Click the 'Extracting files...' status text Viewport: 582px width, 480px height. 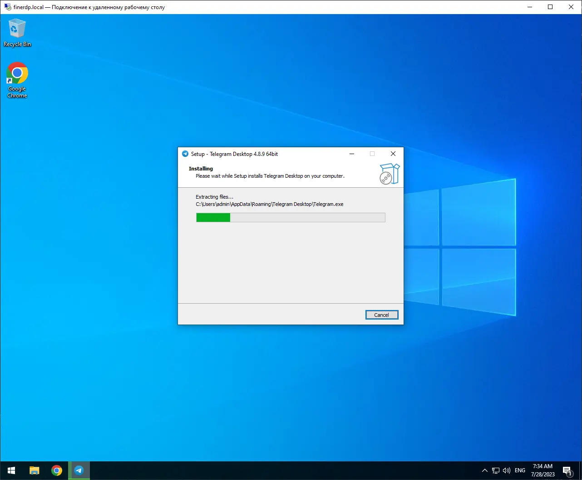(x=214, y=197)
